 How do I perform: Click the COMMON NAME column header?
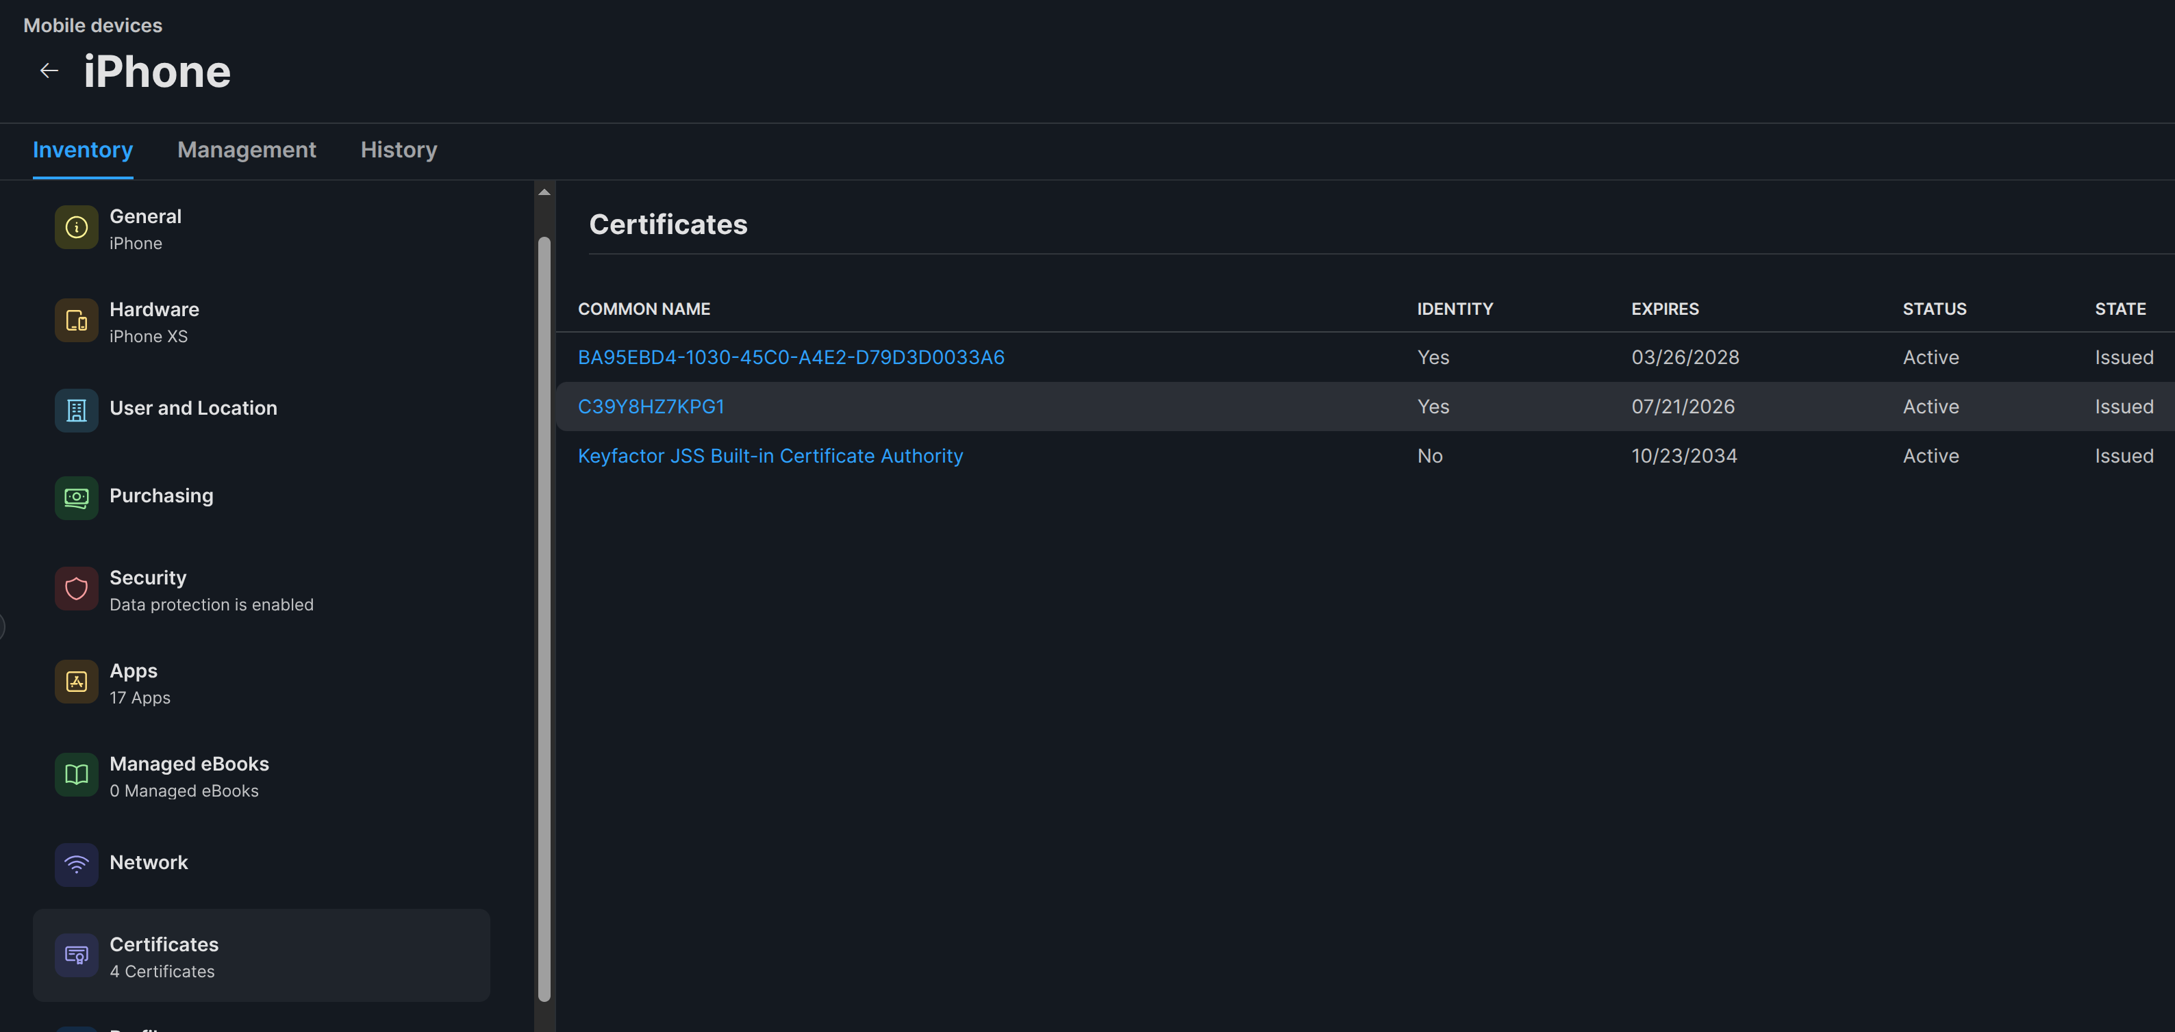(643, 309)
